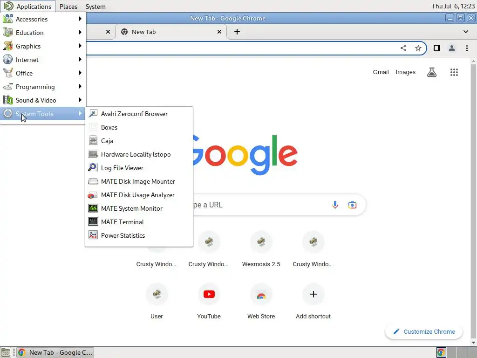Viewport: 477px width, 358px height.
Task: Open the Chrome profile avatar menu
Action: tap(452, 48)
